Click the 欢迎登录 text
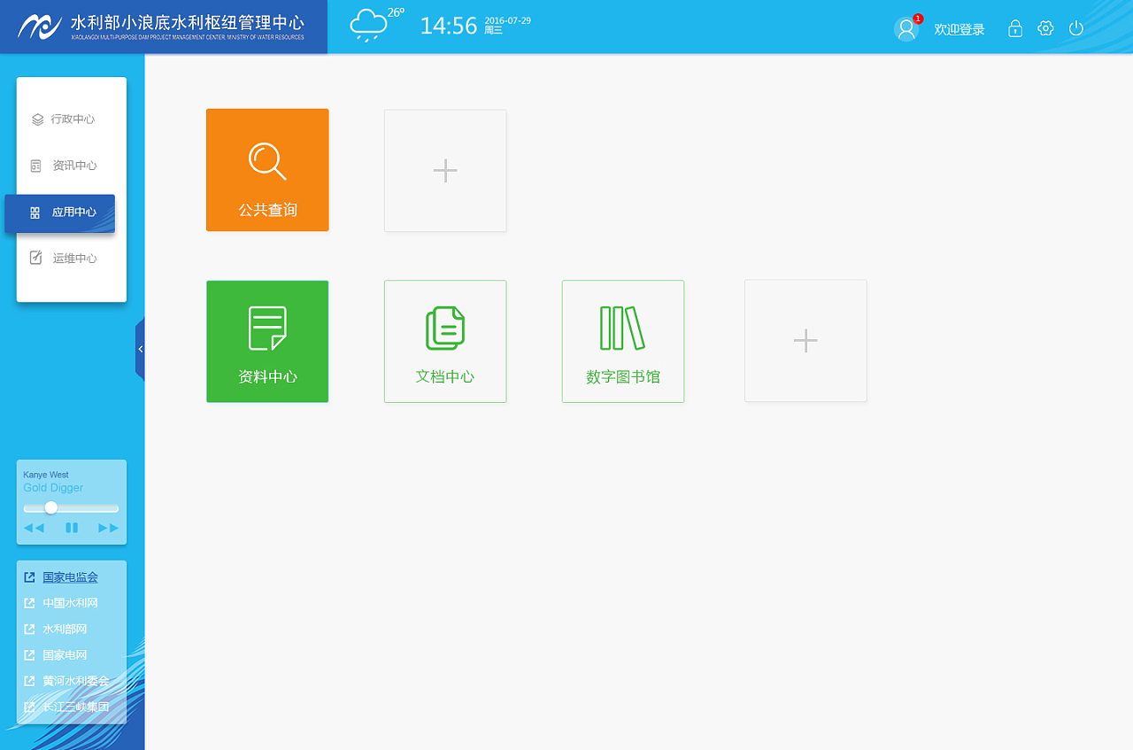The width and height of the screenshot is (1133, 750). [x=960, y=29]
